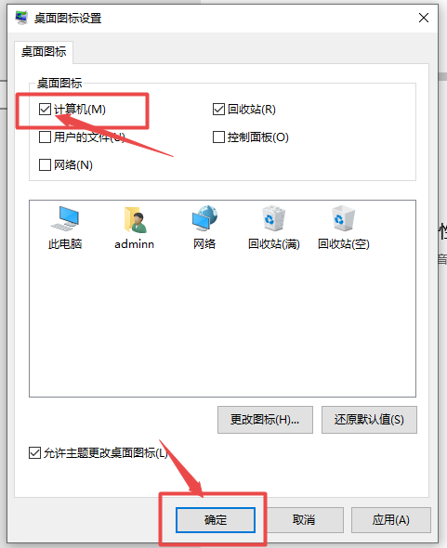Toggle the 计算机(M) checkbox
447x548 pixels.
click(45, 109)
